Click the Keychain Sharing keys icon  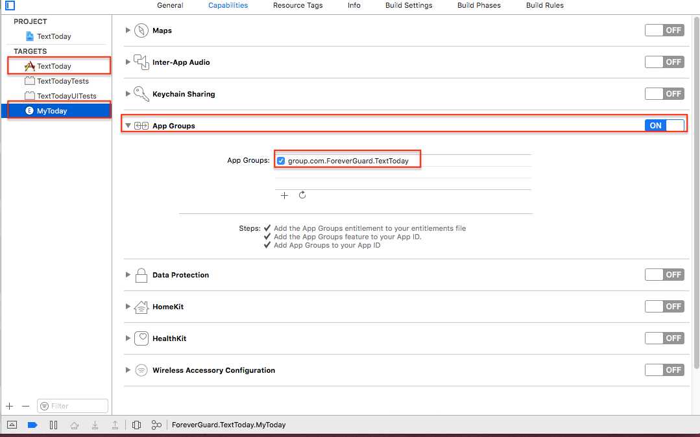[141, 94]
